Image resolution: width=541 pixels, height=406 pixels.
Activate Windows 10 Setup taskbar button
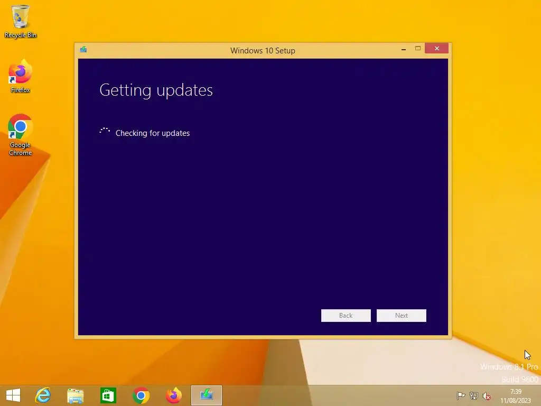(207, 395)
